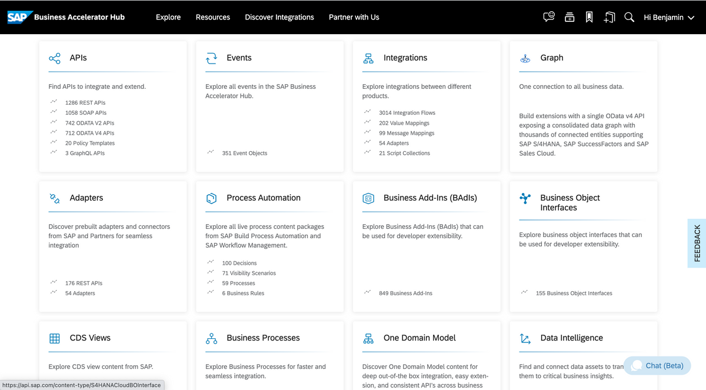Viewport: 706px width, 390px height.
Task: Click trend icon beside 849 Business Add-Ins
Action: tap(368, 293)
